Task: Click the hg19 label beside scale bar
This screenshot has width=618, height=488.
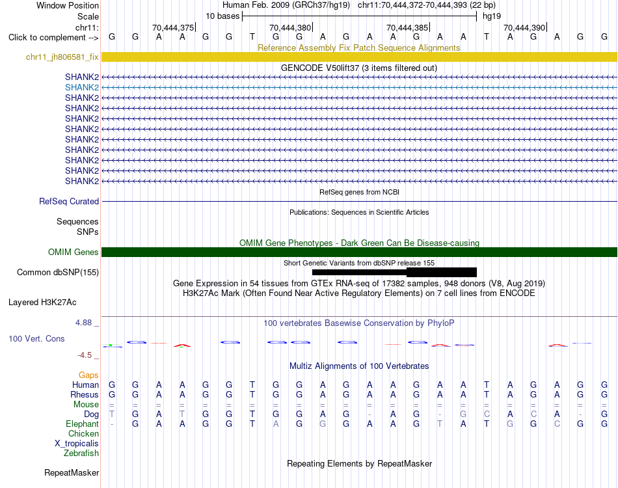Action: (492, 16)
